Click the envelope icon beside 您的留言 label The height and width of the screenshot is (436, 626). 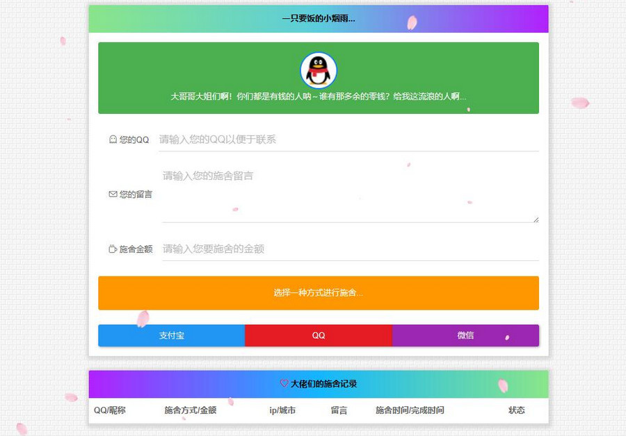[112, 194]
